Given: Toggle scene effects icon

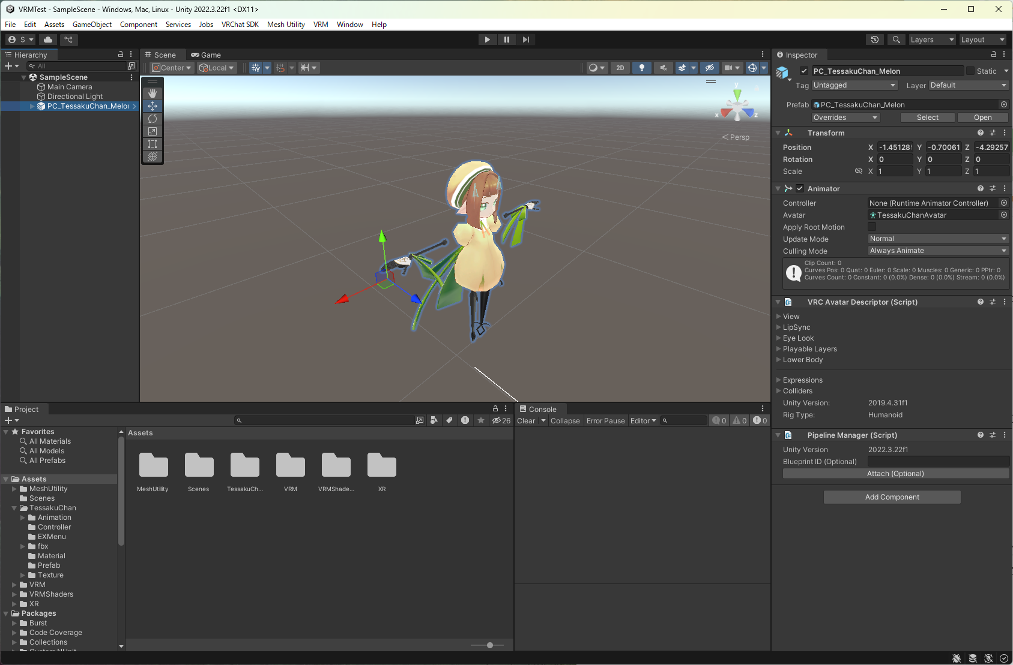Looking at the screenshot, I should coord(682,68).
